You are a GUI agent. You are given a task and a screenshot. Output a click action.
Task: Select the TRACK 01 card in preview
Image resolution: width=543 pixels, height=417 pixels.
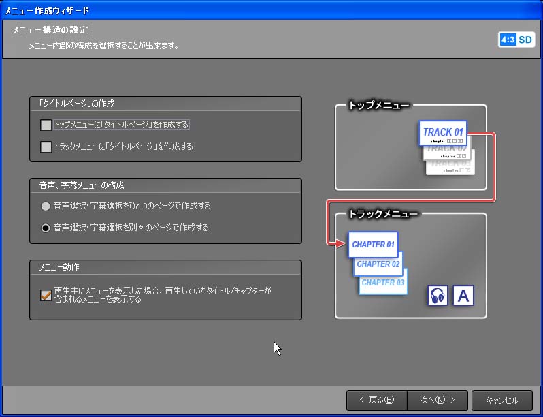443,132
